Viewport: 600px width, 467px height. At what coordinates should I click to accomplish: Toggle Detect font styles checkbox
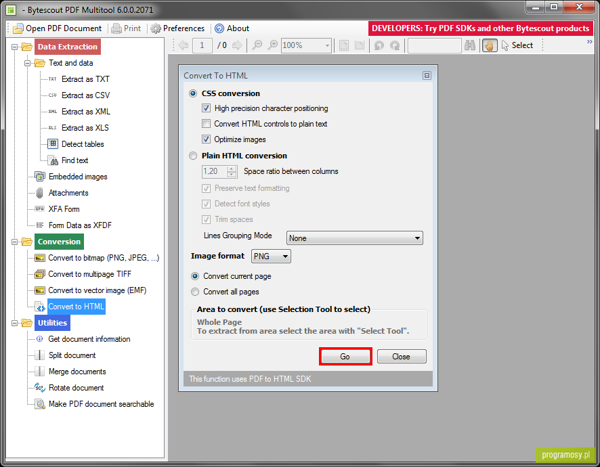tap(207, 204)
